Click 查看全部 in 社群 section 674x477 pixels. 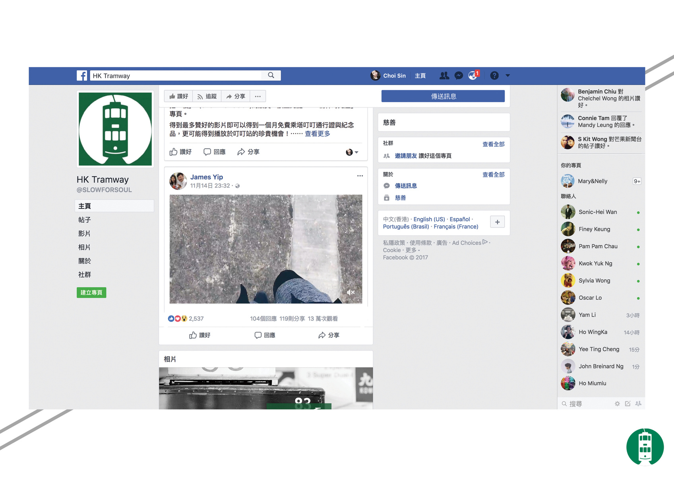(x=494, y=144)
